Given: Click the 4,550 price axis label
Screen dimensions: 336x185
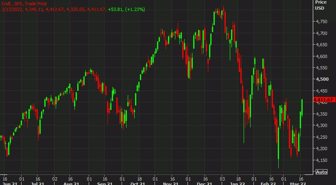Looking at the screenshot, I should pos(321,68).
